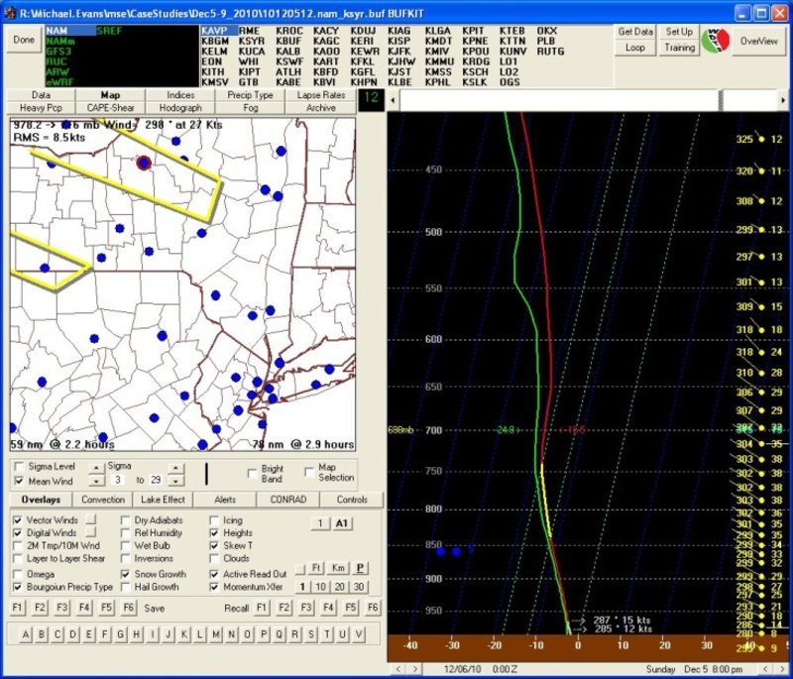
Task: Toggle the Momentum Xfer checkbox
Action: (214, 587)
